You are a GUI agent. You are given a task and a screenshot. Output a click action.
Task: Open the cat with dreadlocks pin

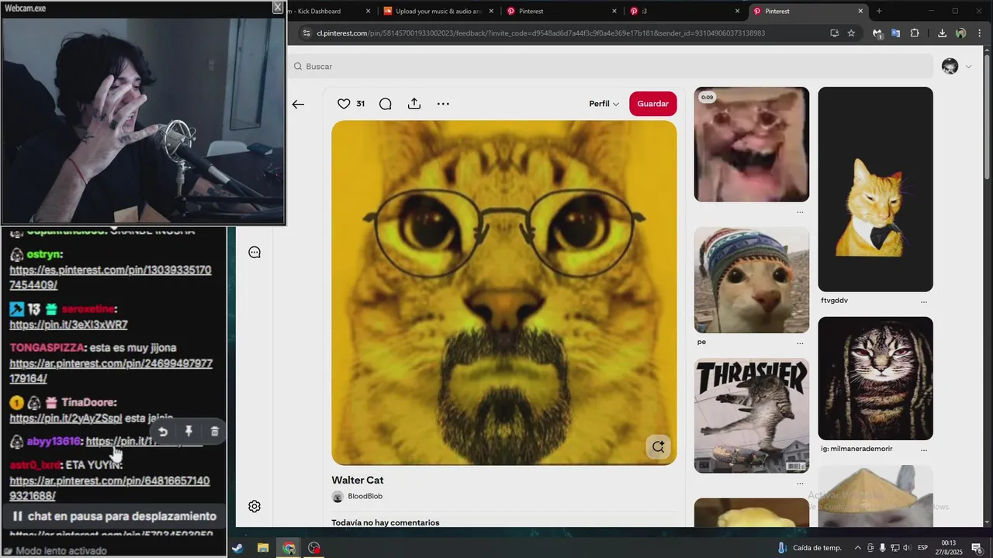click(875, 378)
